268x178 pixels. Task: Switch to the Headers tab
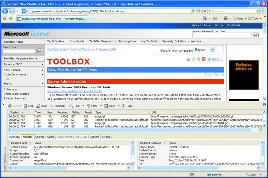pyautogui.click(x=28, y=137)
